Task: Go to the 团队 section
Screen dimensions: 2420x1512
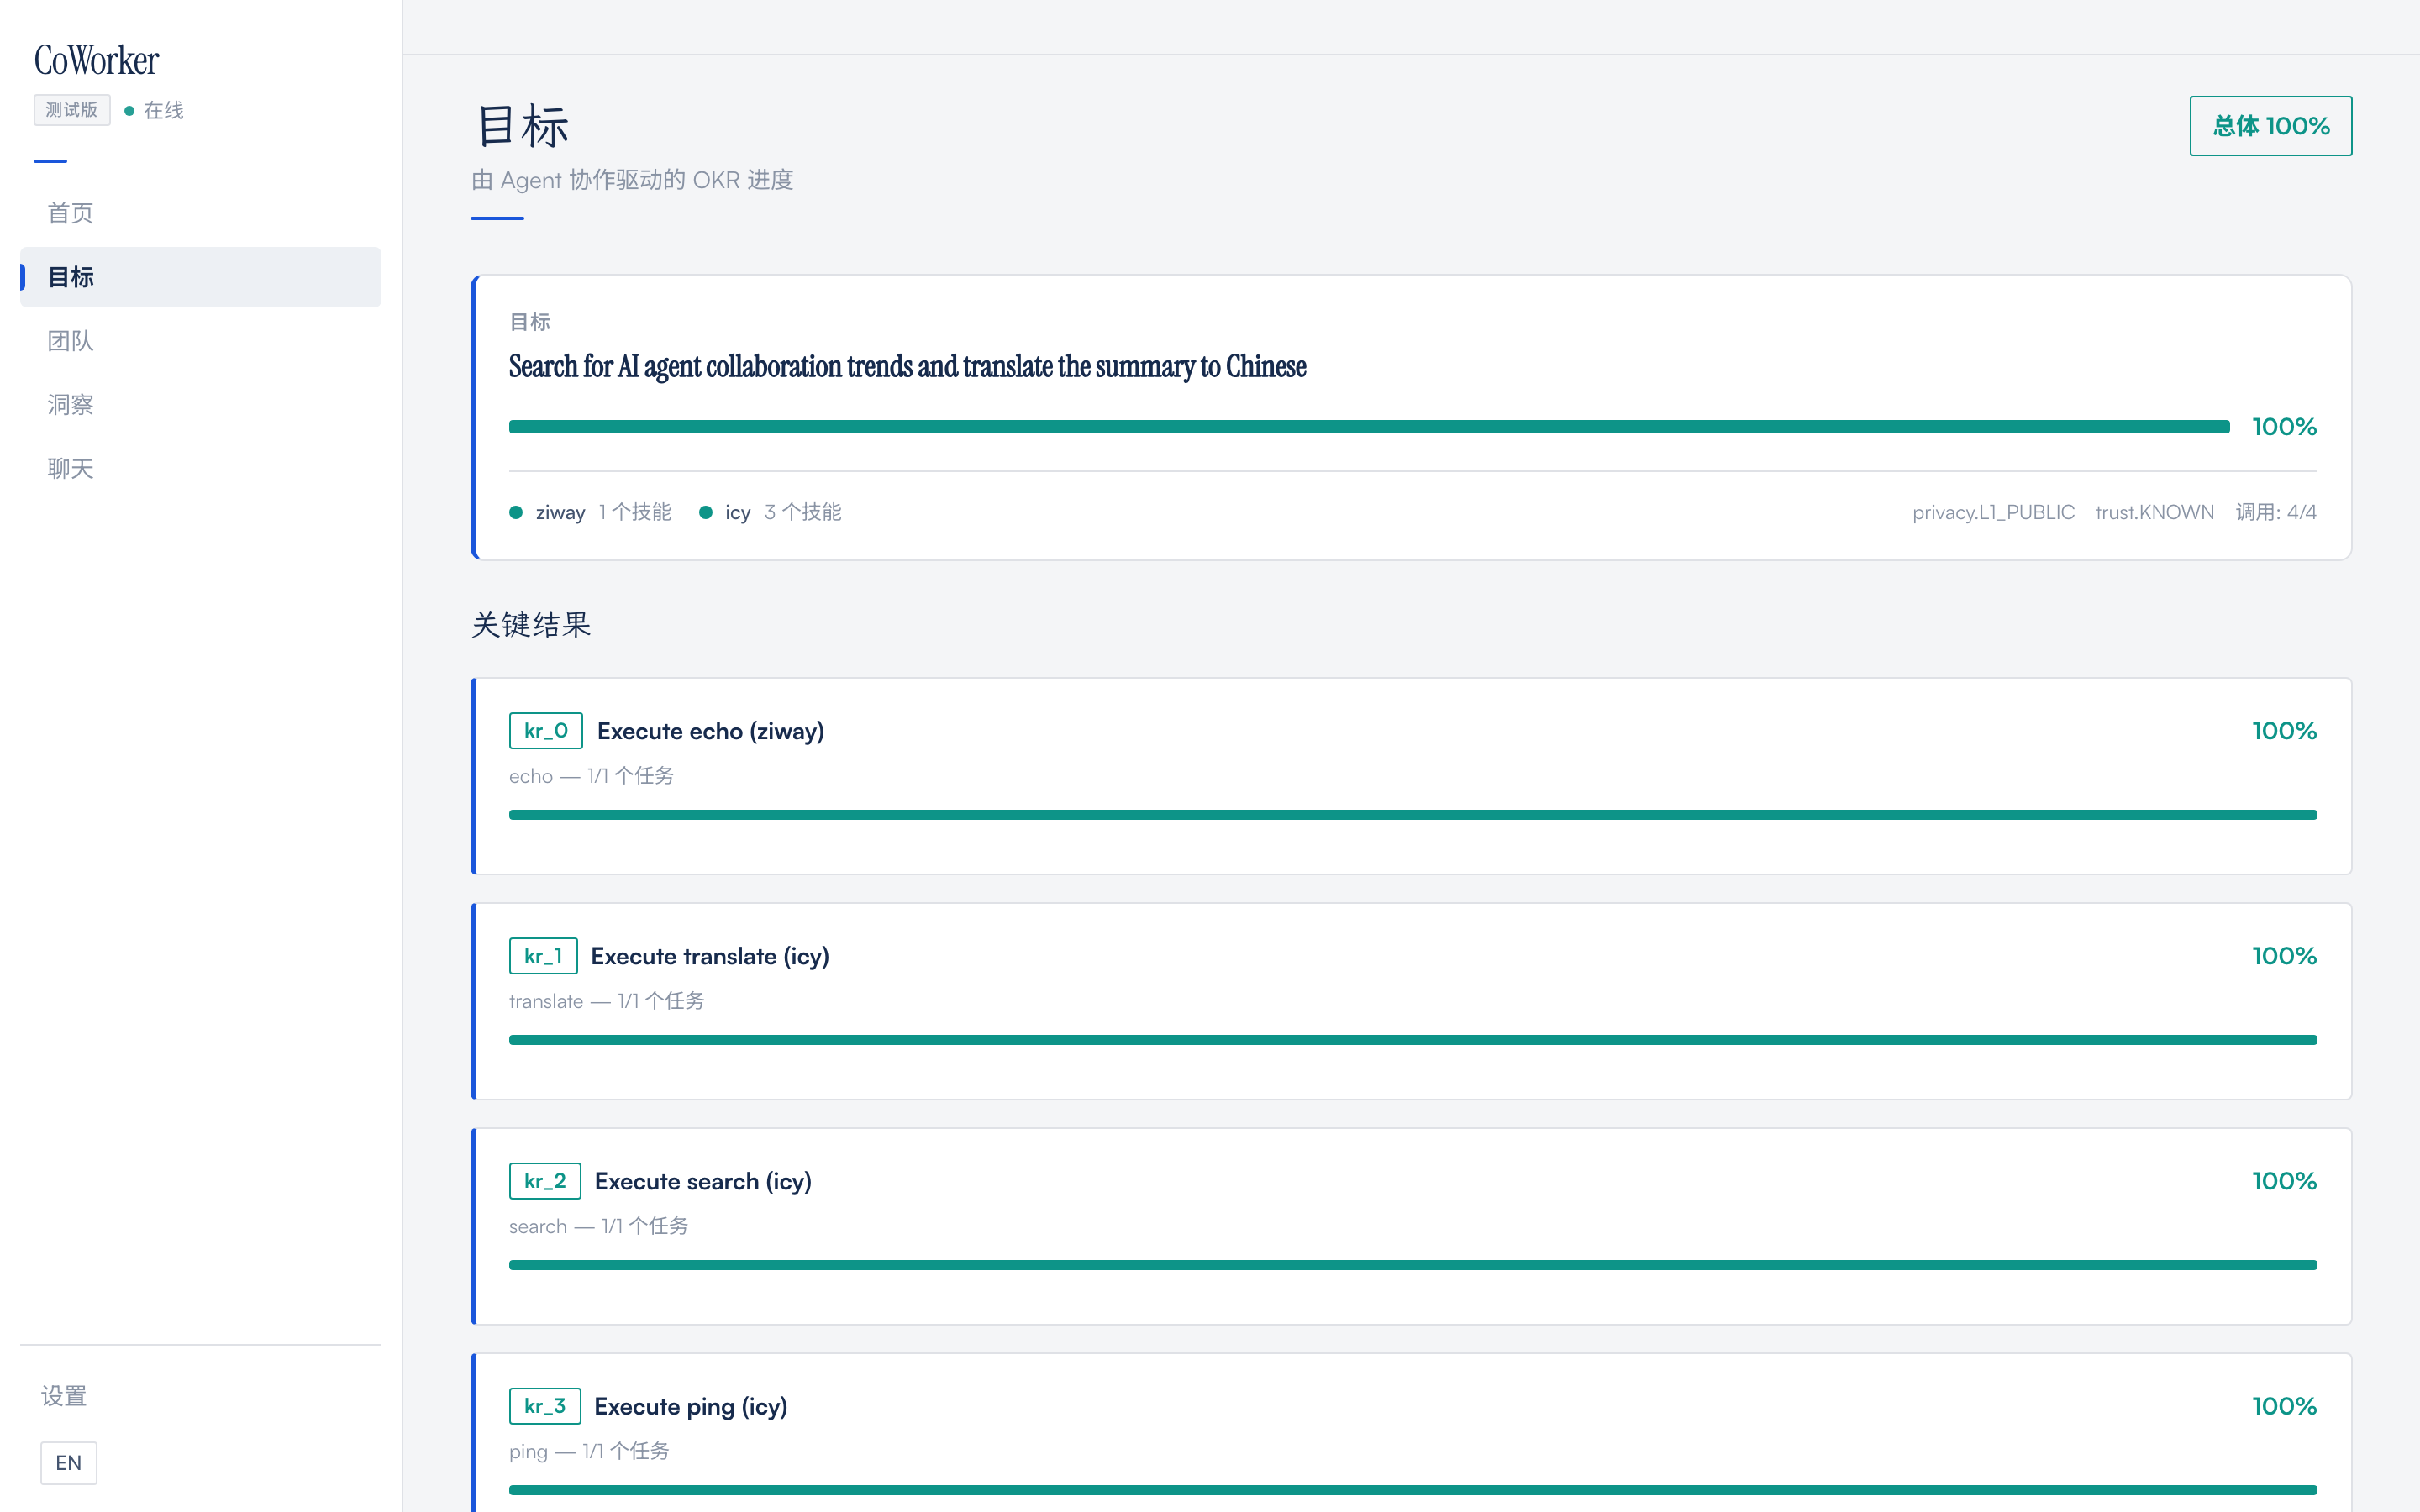Action: point(200,341)
